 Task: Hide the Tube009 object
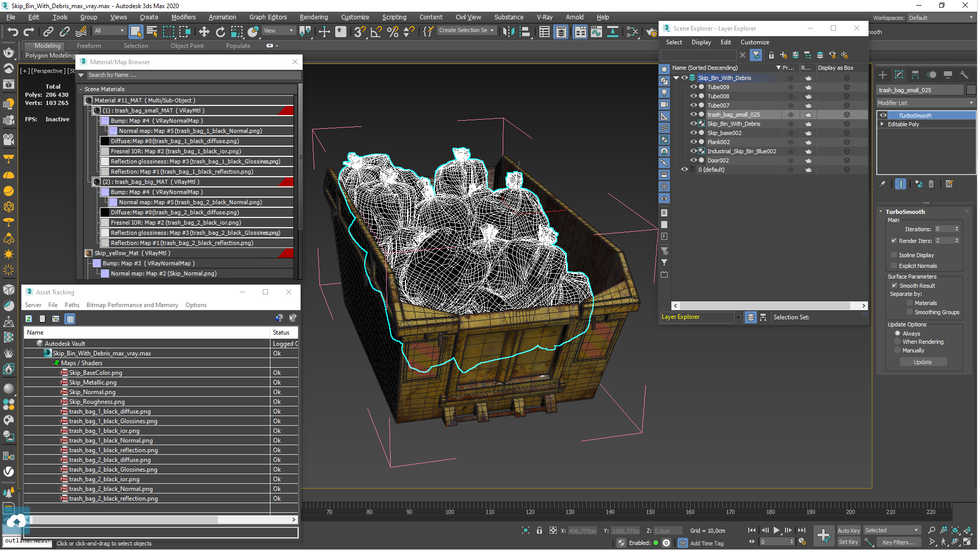click(x=693, y=87)
